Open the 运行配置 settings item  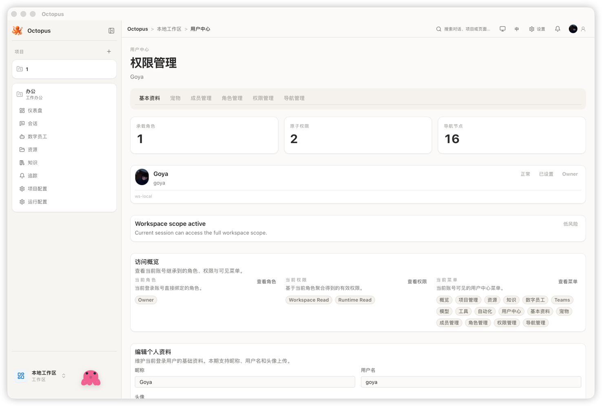tap(64, 202)
